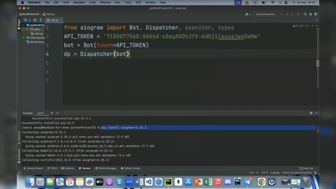Click line number 4 in editor gutter
336x189 pixels.
coord(47,54)
